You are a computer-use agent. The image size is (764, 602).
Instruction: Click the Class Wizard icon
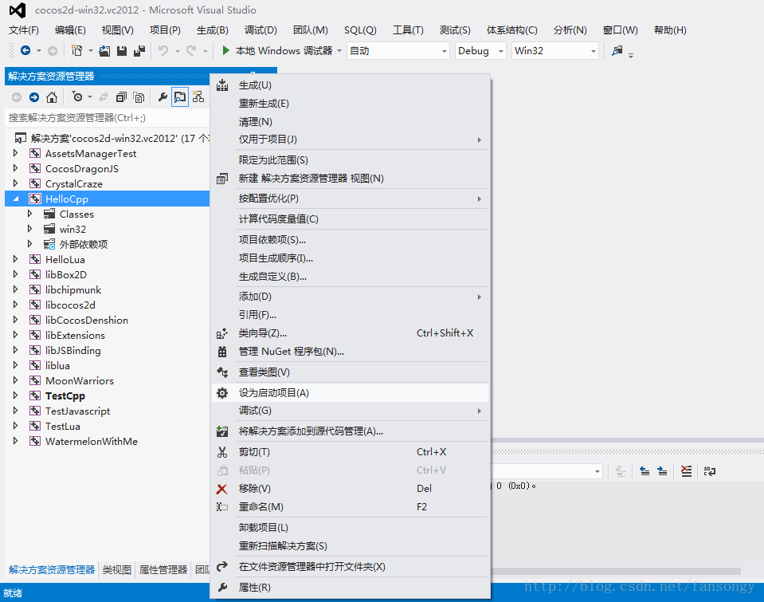tap(222, 333)
